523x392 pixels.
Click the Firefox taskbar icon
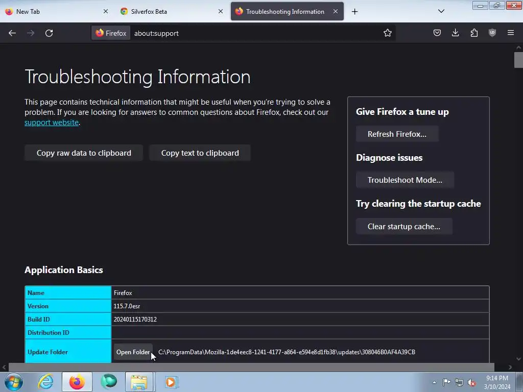pyautogui.click(x=77, y=382)
